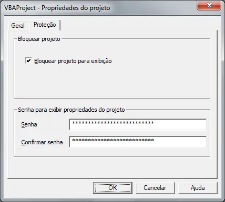Click 'Senha para exibir propriedades do projeto' heading
225x202 pixels.
click(x=71, y=110)
